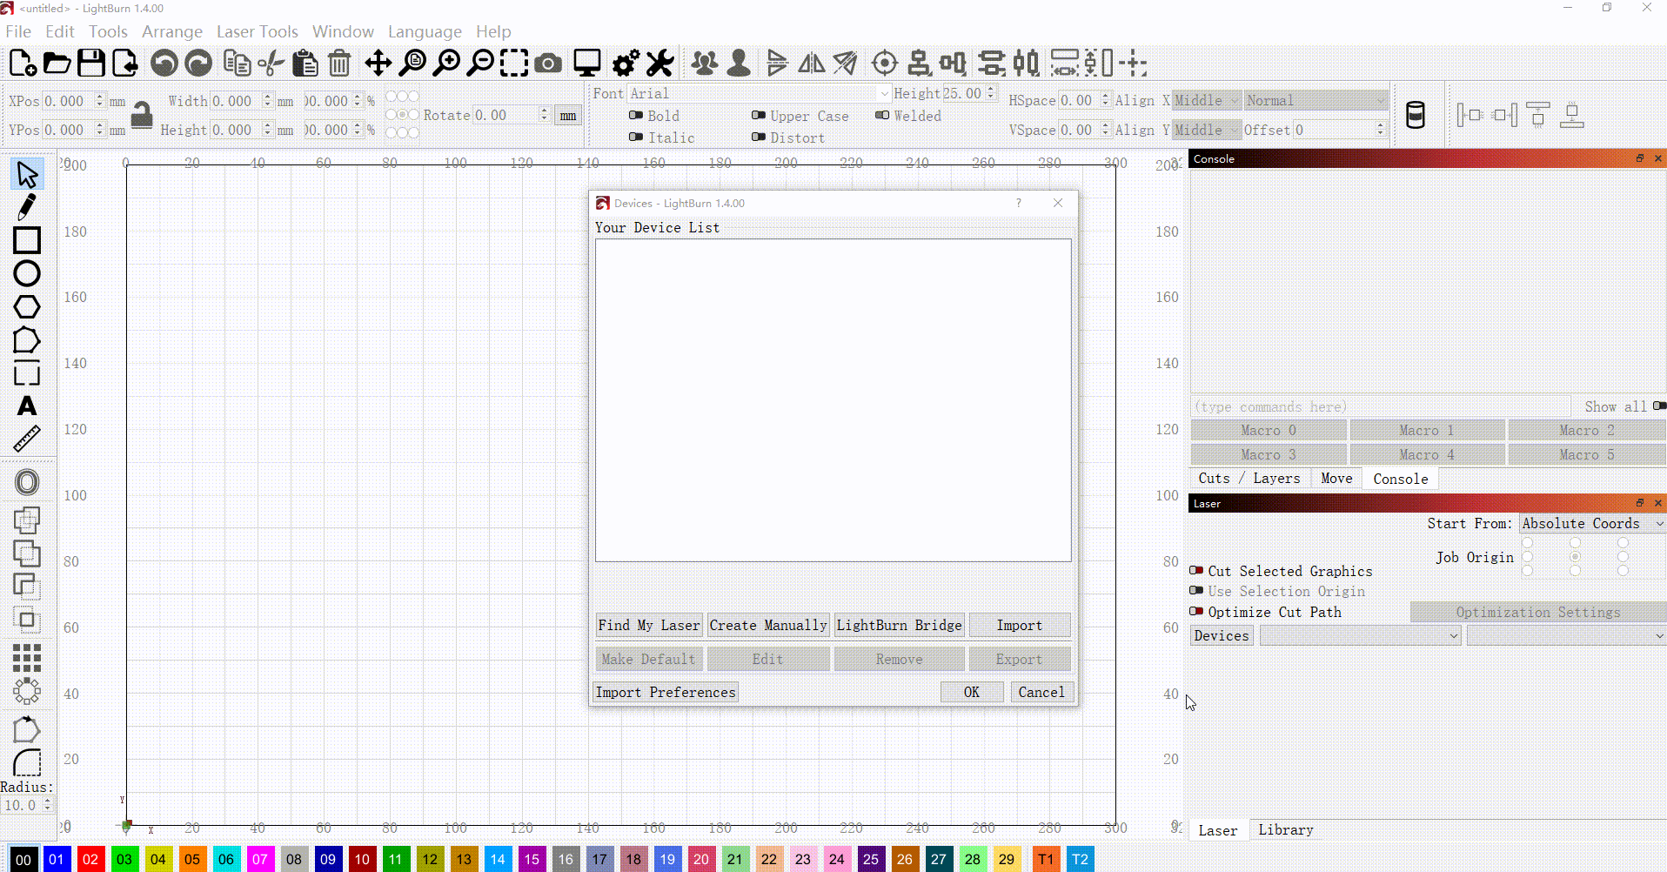This screenshot has height=872, width=1667.
Task: Open the Circular Array tool
Action: pos(27,691)
